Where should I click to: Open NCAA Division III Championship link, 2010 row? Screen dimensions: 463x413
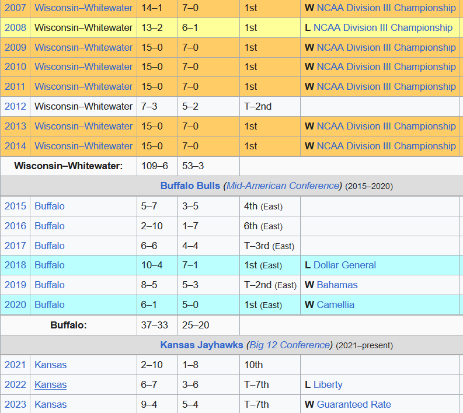click(387, 66)
